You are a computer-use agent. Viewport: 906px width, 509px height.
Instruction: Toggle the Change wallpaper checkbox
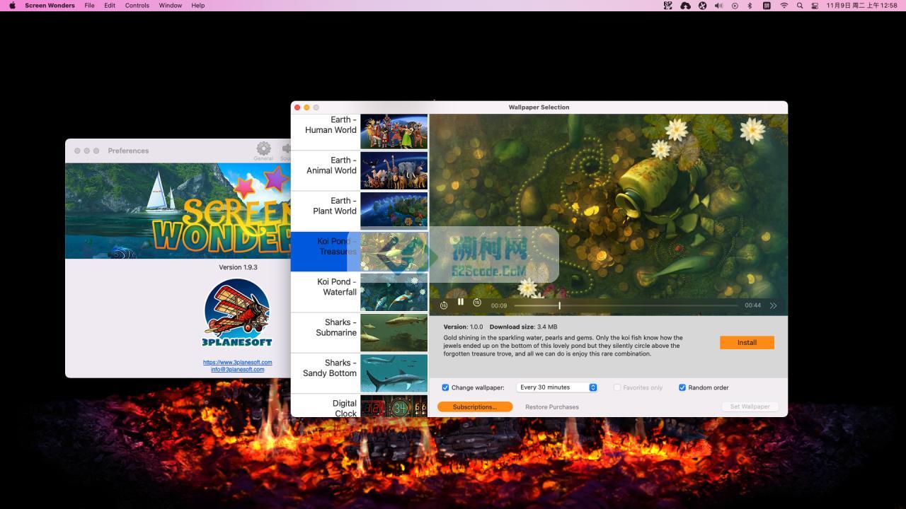[x=446, y=387]
